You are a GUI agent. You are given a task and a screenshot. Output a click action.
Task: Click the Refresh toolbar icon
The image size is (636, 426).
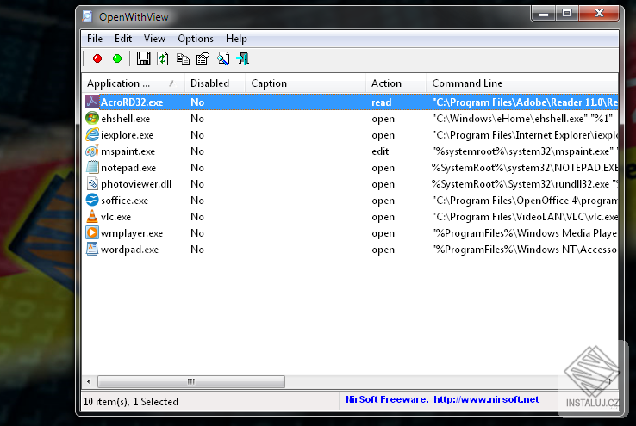click(x=163, y=59)
